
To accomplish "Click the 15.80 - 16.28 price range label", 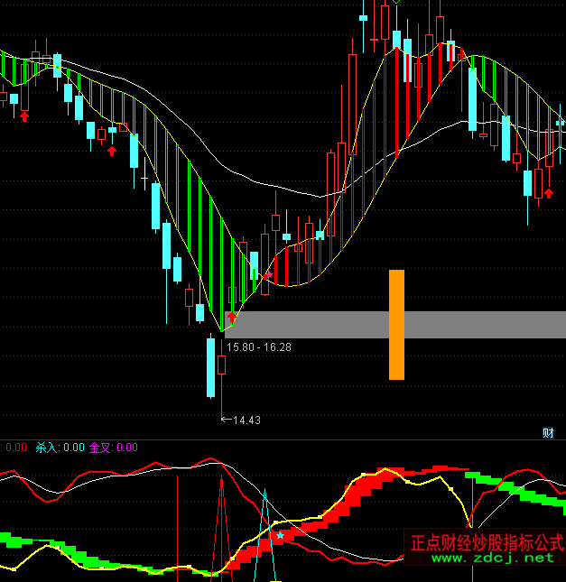I will coord(259,346).
